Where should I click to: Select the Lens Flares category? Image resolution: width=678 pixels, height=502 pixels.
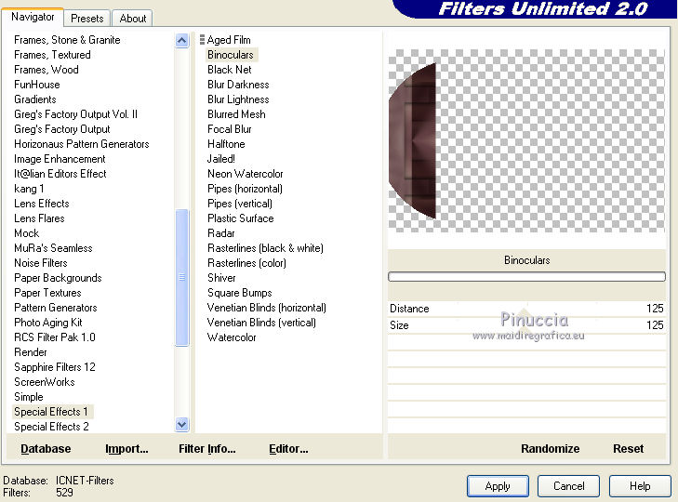[39, 218]
